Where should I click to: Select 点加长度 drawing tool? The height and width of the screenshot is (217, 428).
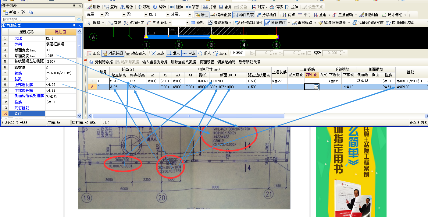click(134, 23)
